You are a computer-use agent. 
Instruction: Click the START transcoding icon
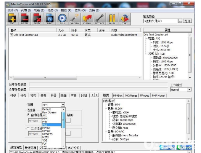point(124,19)
